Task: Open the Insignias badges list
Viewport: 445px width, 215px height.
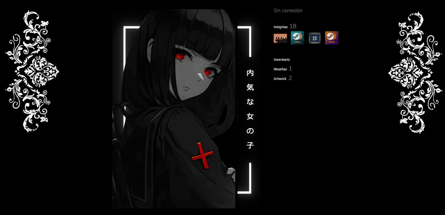Action: (280, 27)
